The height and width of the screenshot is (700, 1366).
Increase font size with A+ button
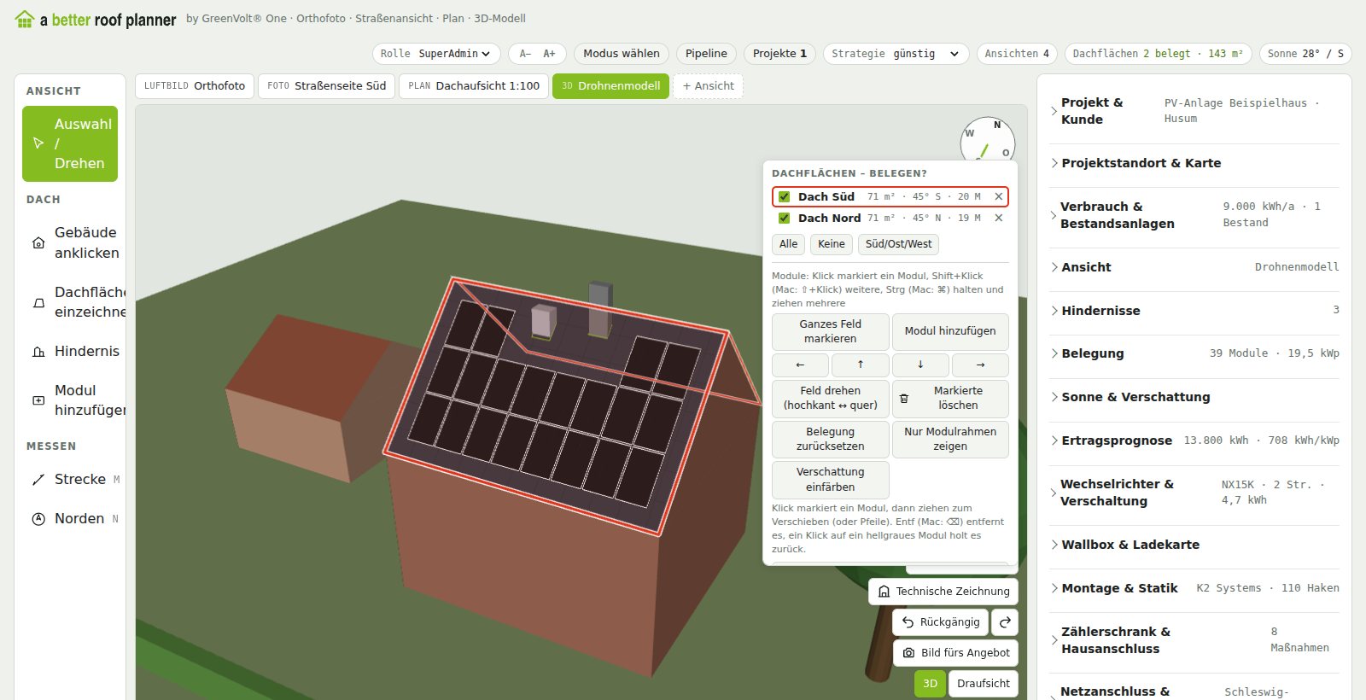coord(549,54)
